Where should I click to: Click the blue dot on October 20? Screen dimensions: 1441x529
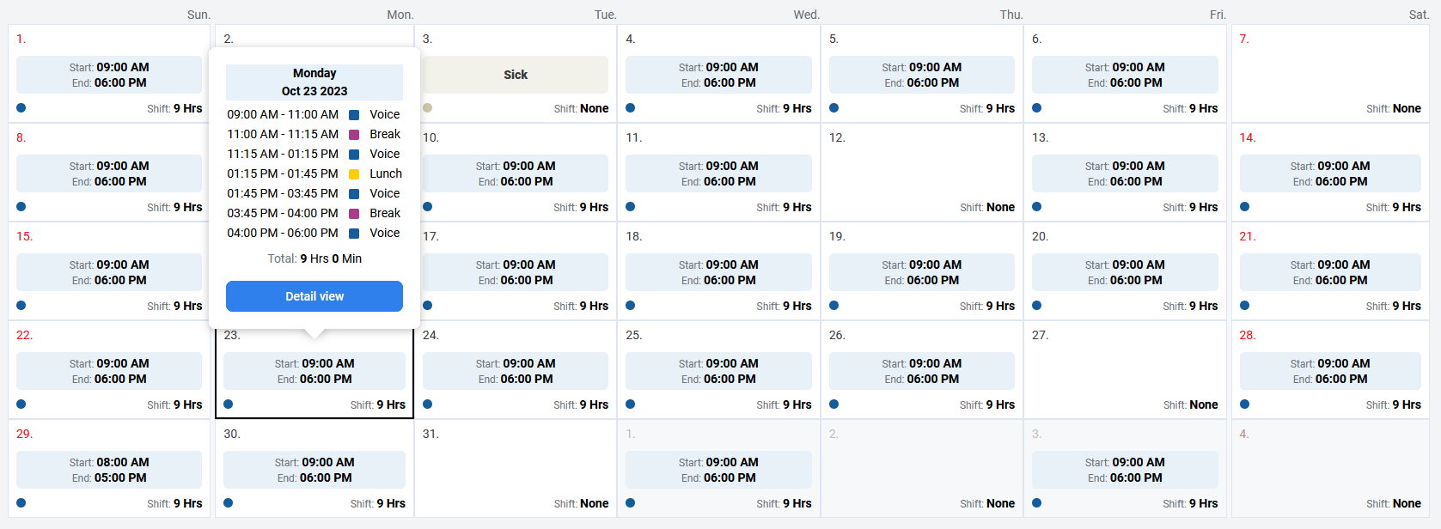[x=1037, y=306]
